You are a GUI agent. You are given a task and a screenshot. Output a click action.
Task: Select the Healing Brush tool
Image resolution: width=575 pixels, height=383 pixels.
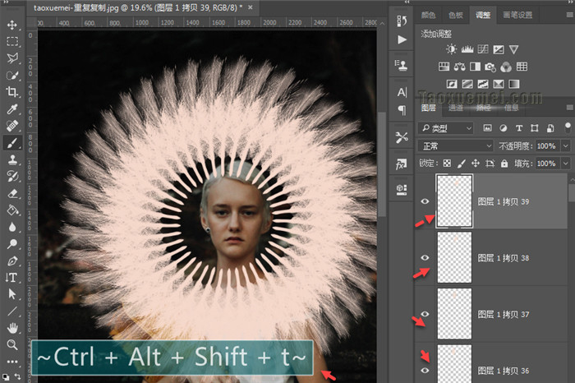coord(12,126)
